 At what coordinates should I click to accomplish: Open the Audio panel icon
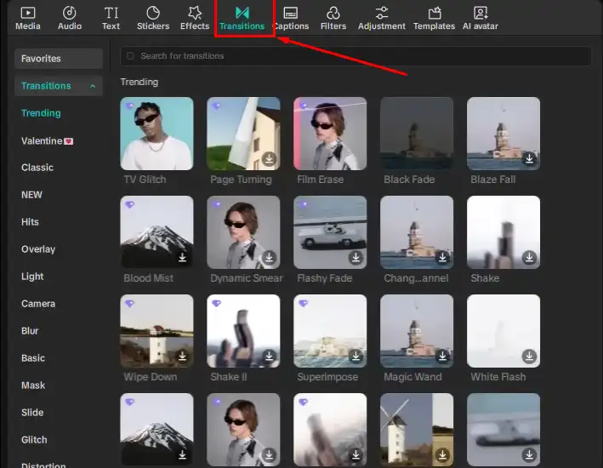coord(70,14)
